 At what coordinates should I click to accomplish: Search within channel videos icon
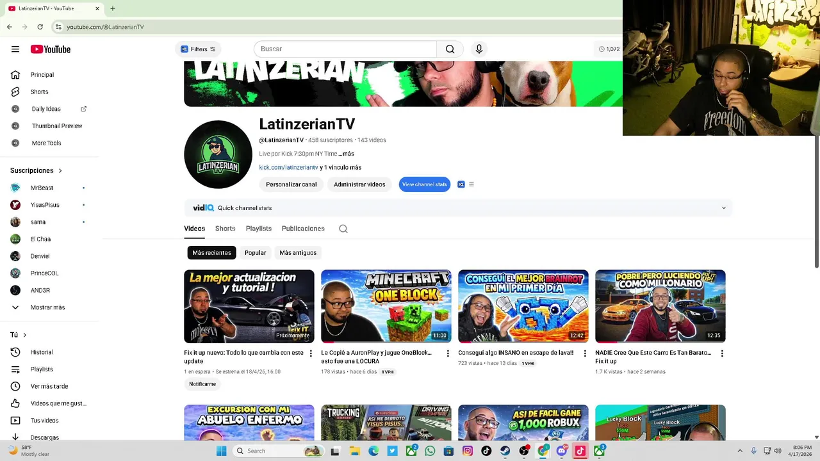343,229
